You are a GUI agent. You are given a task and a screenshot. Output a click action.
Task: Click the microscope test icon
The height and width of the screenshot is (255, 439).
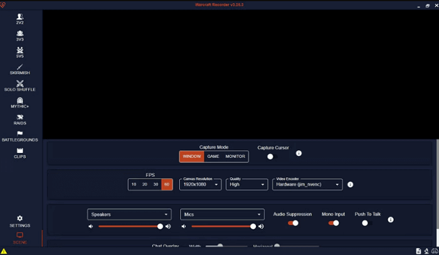(426, 251)
